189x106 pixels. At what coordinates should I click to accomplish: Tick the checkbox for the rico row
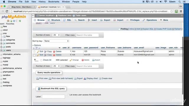click(35, 52)
